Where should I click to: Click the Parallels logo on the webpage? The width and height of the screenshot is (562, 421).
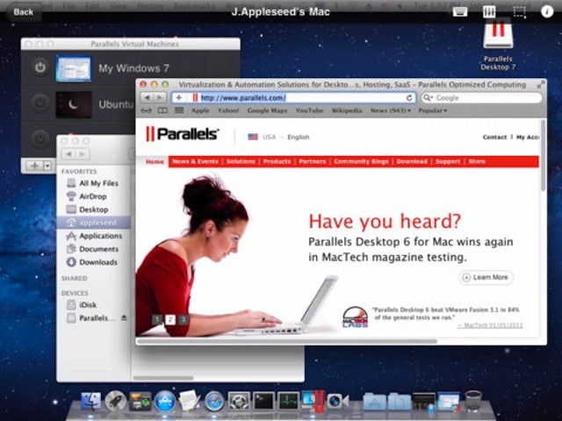(x=182, y=134)
